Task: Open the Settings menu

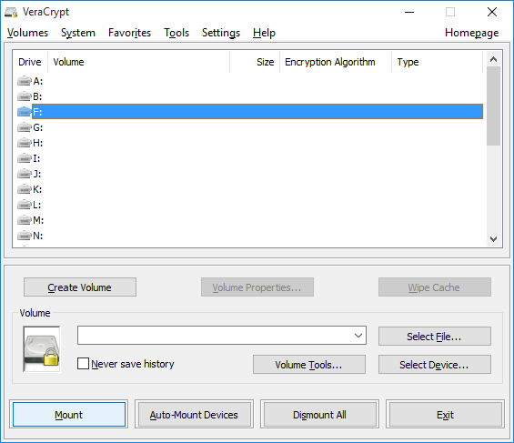Action: coord(221,33)
